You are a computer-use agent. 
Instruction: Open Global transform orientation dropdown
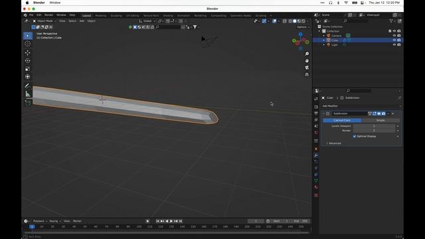[x=147, y=21]
